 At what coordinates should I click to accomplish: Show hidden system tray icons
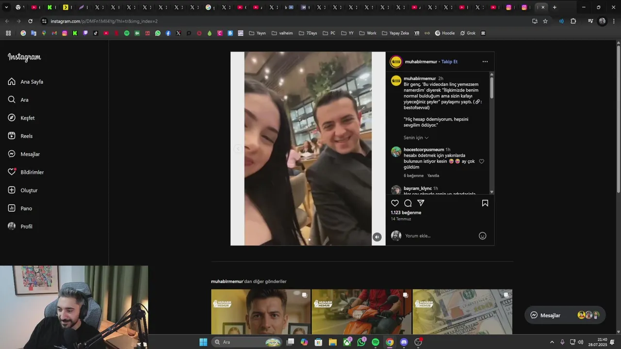pyautogui.click(x=552, y=342)
